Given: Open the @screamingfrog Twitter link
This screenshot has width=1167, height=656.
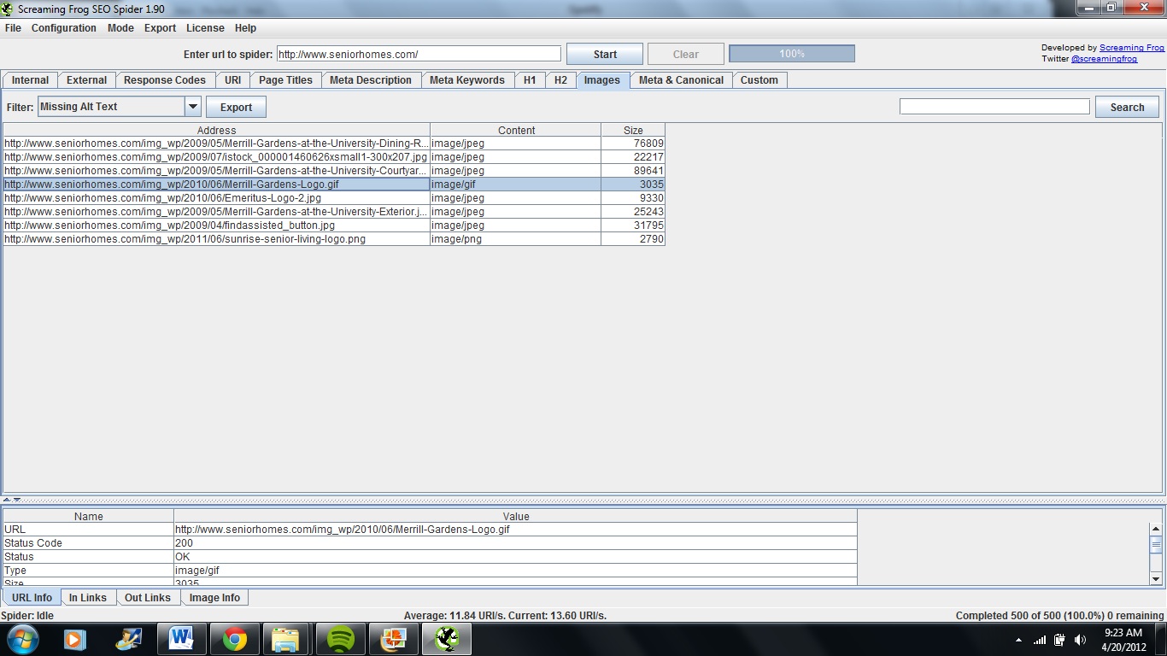Looking at the screenshot, I should (1104, 59).
